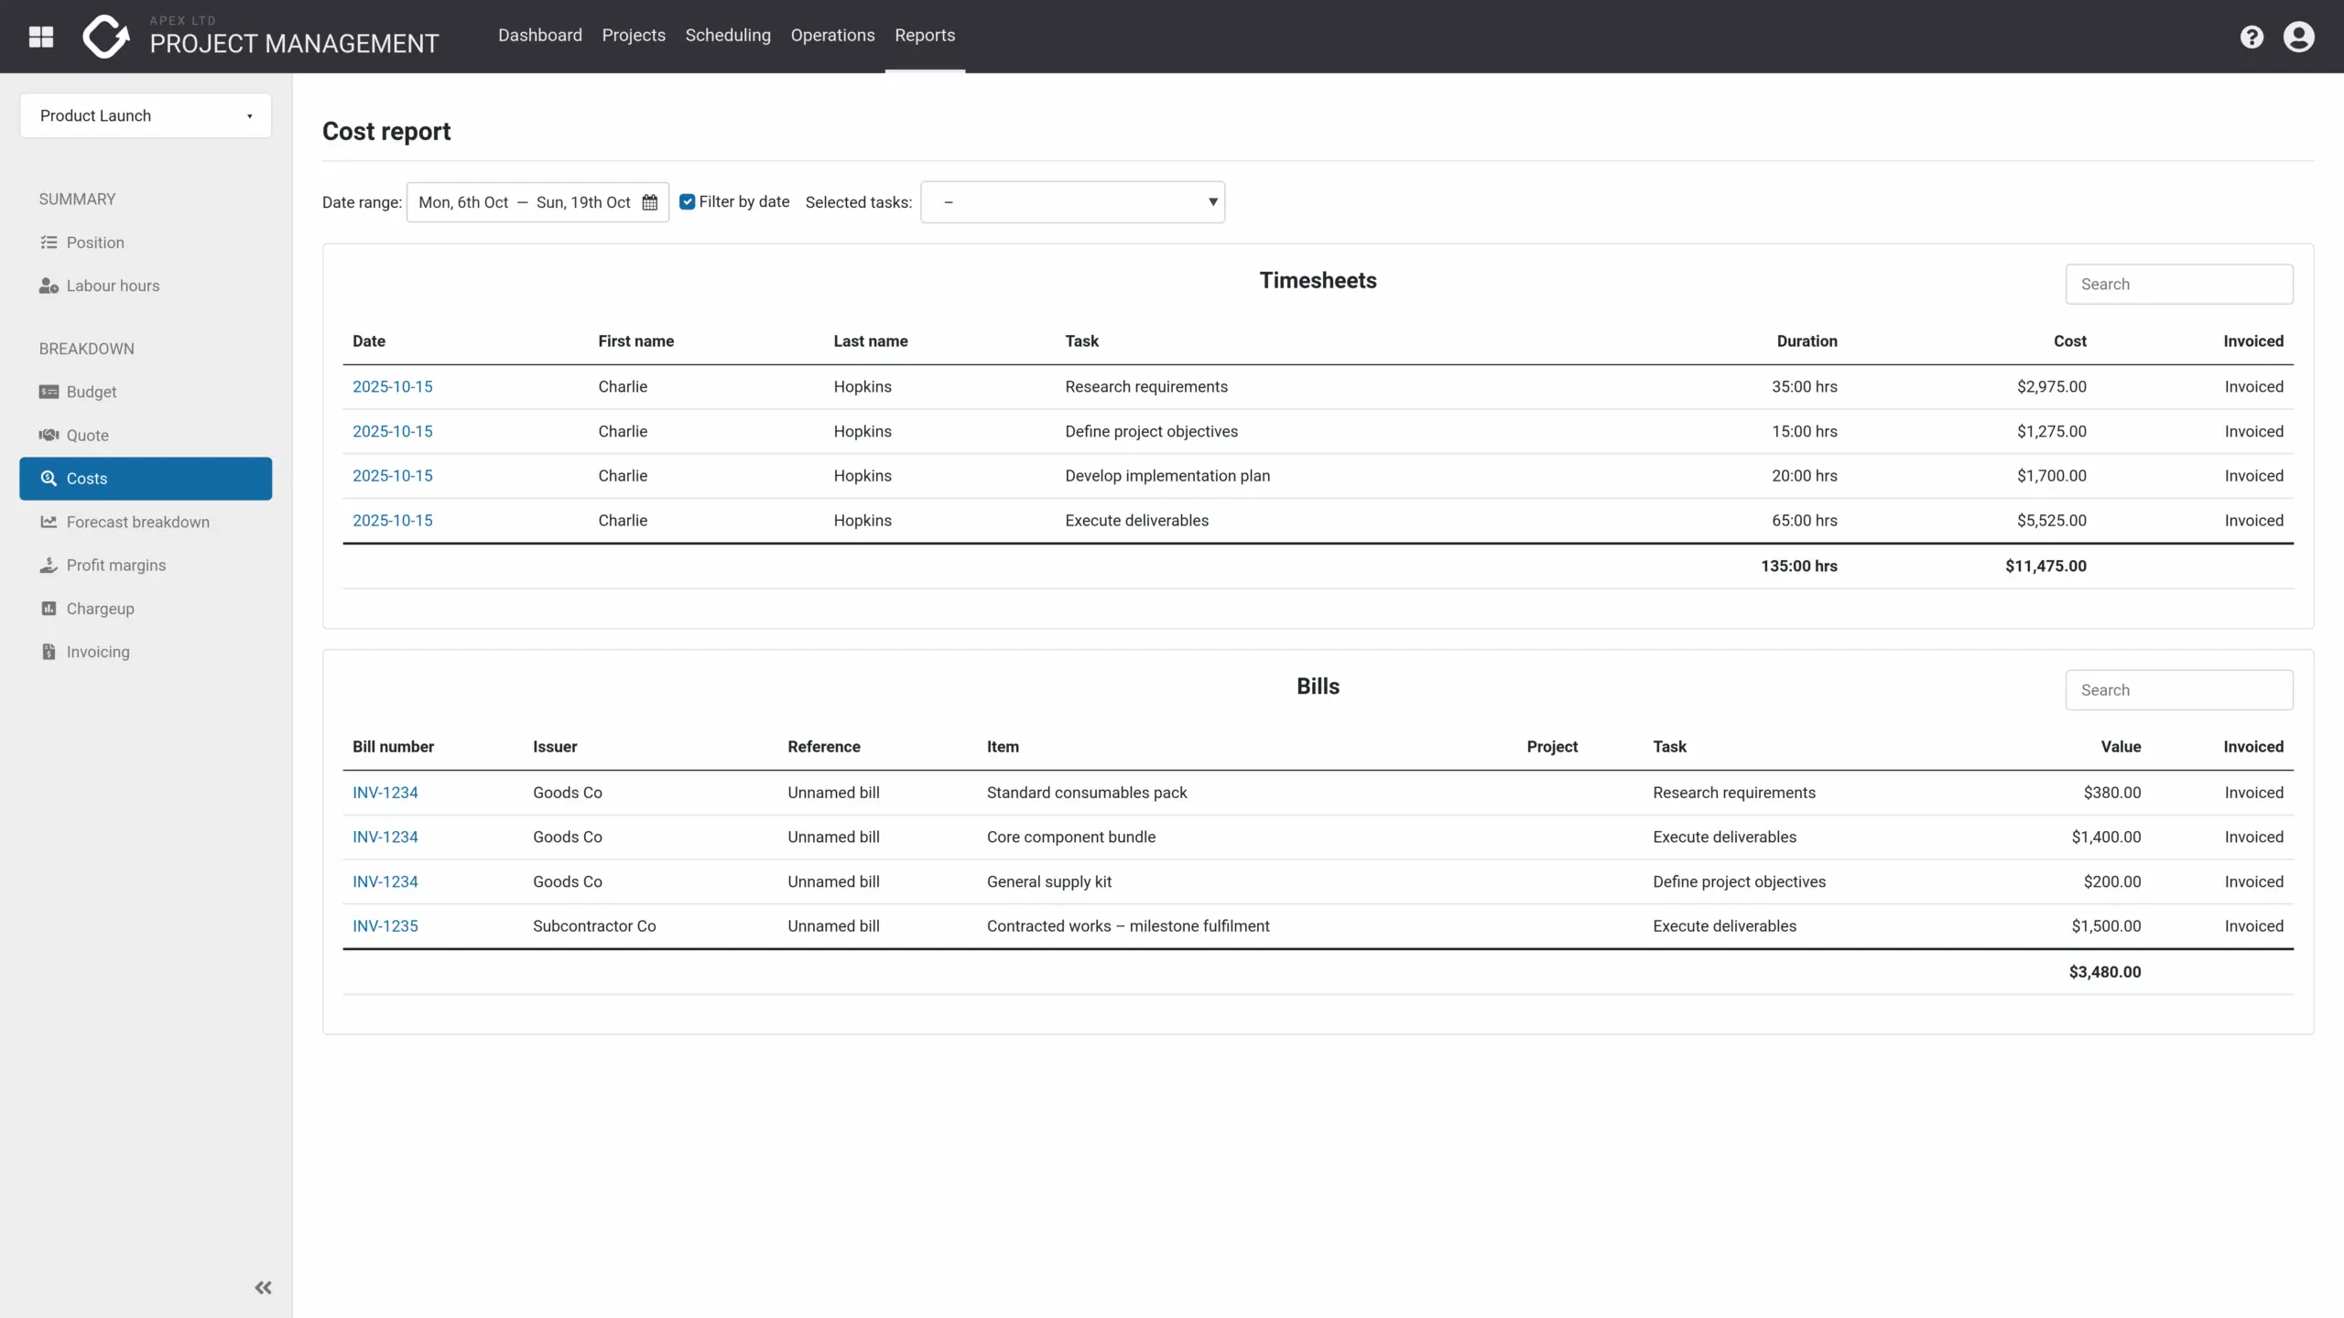Open the Selected tasks dropdown
The width and height of the screenshot is (2344, 1318).
coord(1072,202)
